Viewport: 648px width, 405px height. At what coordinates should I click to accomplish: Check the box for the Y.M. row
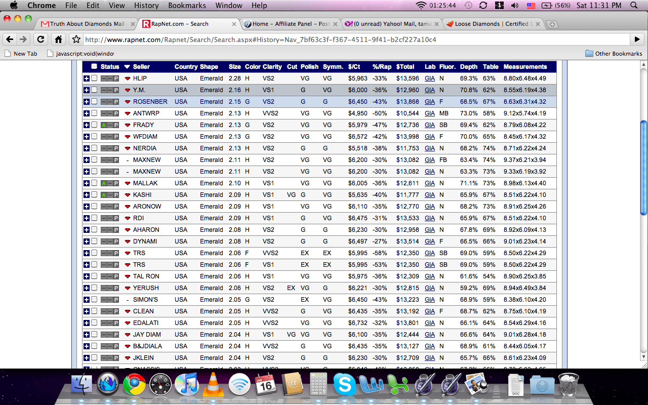(94, 90)
